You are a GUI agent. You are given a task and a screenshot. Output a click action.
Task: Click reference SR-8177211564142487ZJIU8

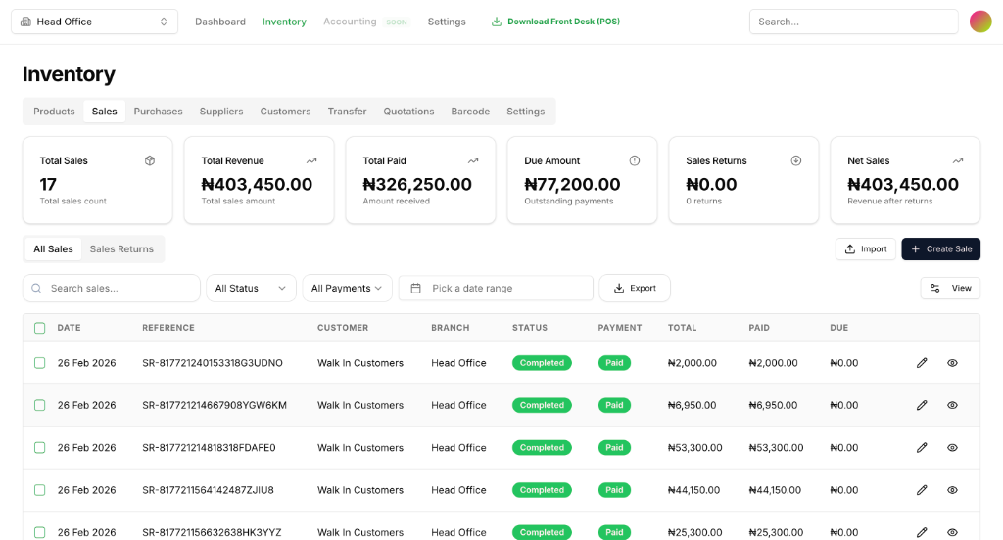point(208,490)
